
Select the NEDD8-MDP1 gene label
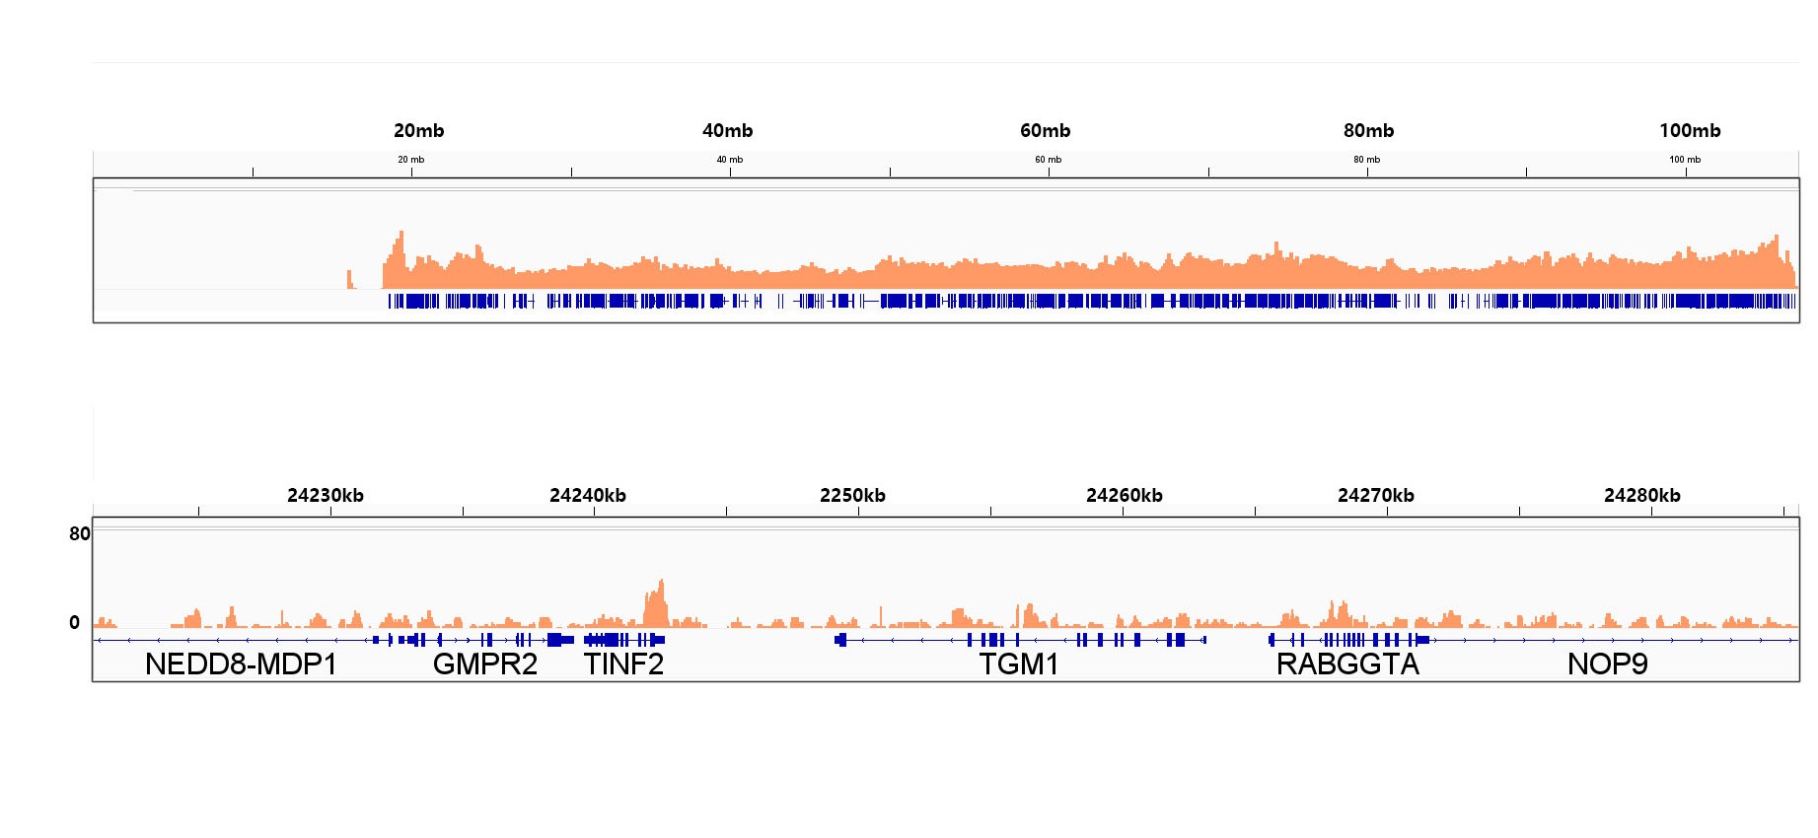(x=241, y=664)
